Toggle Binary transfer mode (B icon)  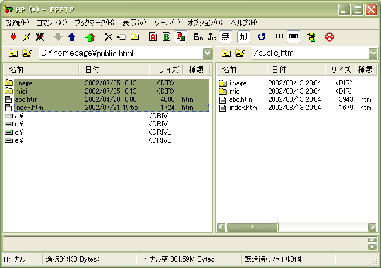tap(166, 37)
